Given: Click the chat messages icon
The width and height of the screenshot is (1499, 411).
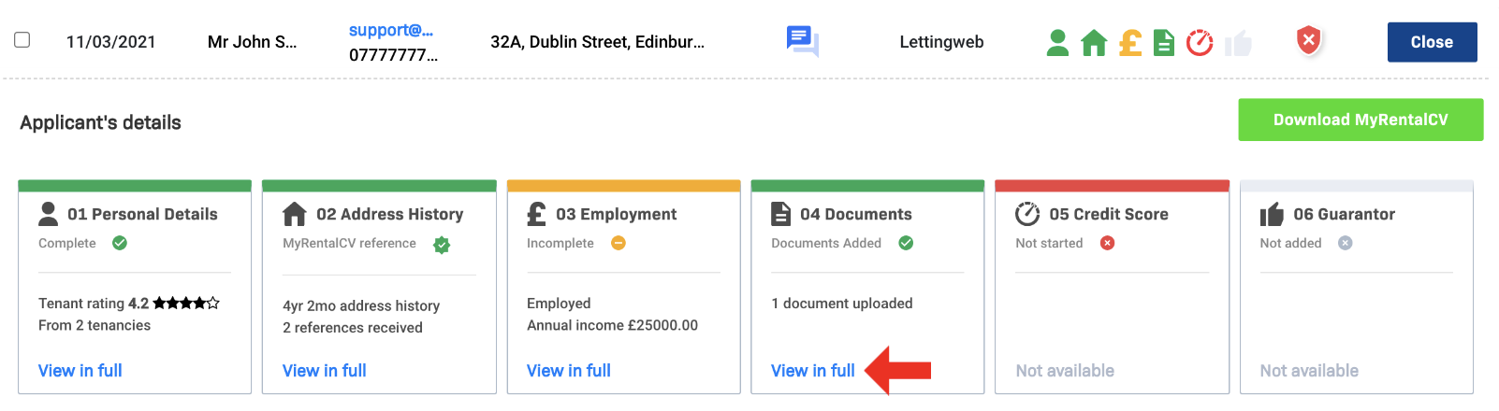Looking at the screenshot, I should pos(802,41).
